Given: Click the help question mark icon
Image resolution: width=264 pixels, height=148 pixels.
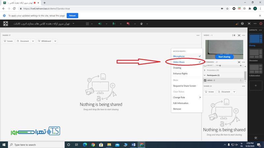Looking at the screenshot, I should (243, 24).
